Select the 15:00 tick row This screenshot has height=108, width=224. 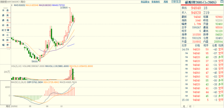(202, 100)
